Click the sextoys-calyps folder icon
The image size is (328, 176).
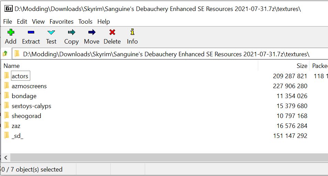[x=7, y=105]
